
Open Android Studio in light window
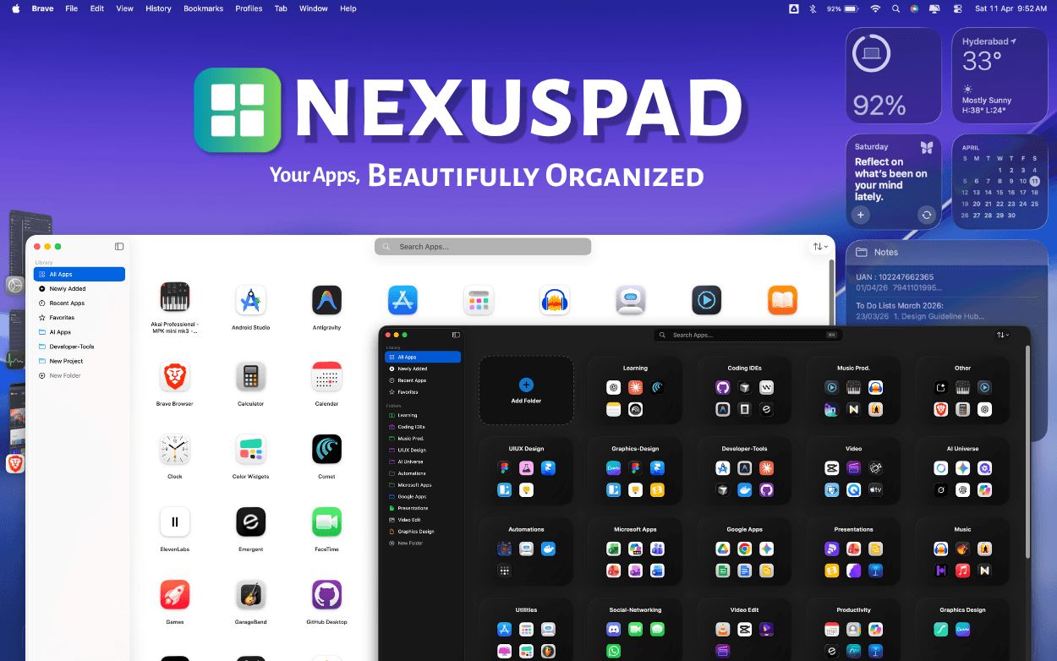250,300
